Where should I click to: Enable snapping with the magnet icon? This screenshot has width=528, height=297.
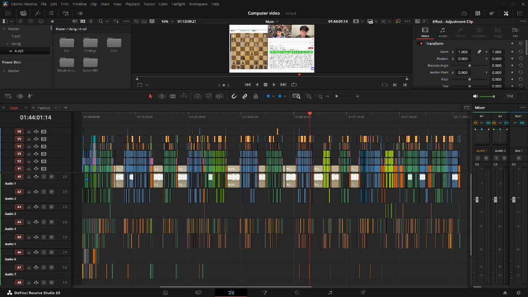click(234, 96)
